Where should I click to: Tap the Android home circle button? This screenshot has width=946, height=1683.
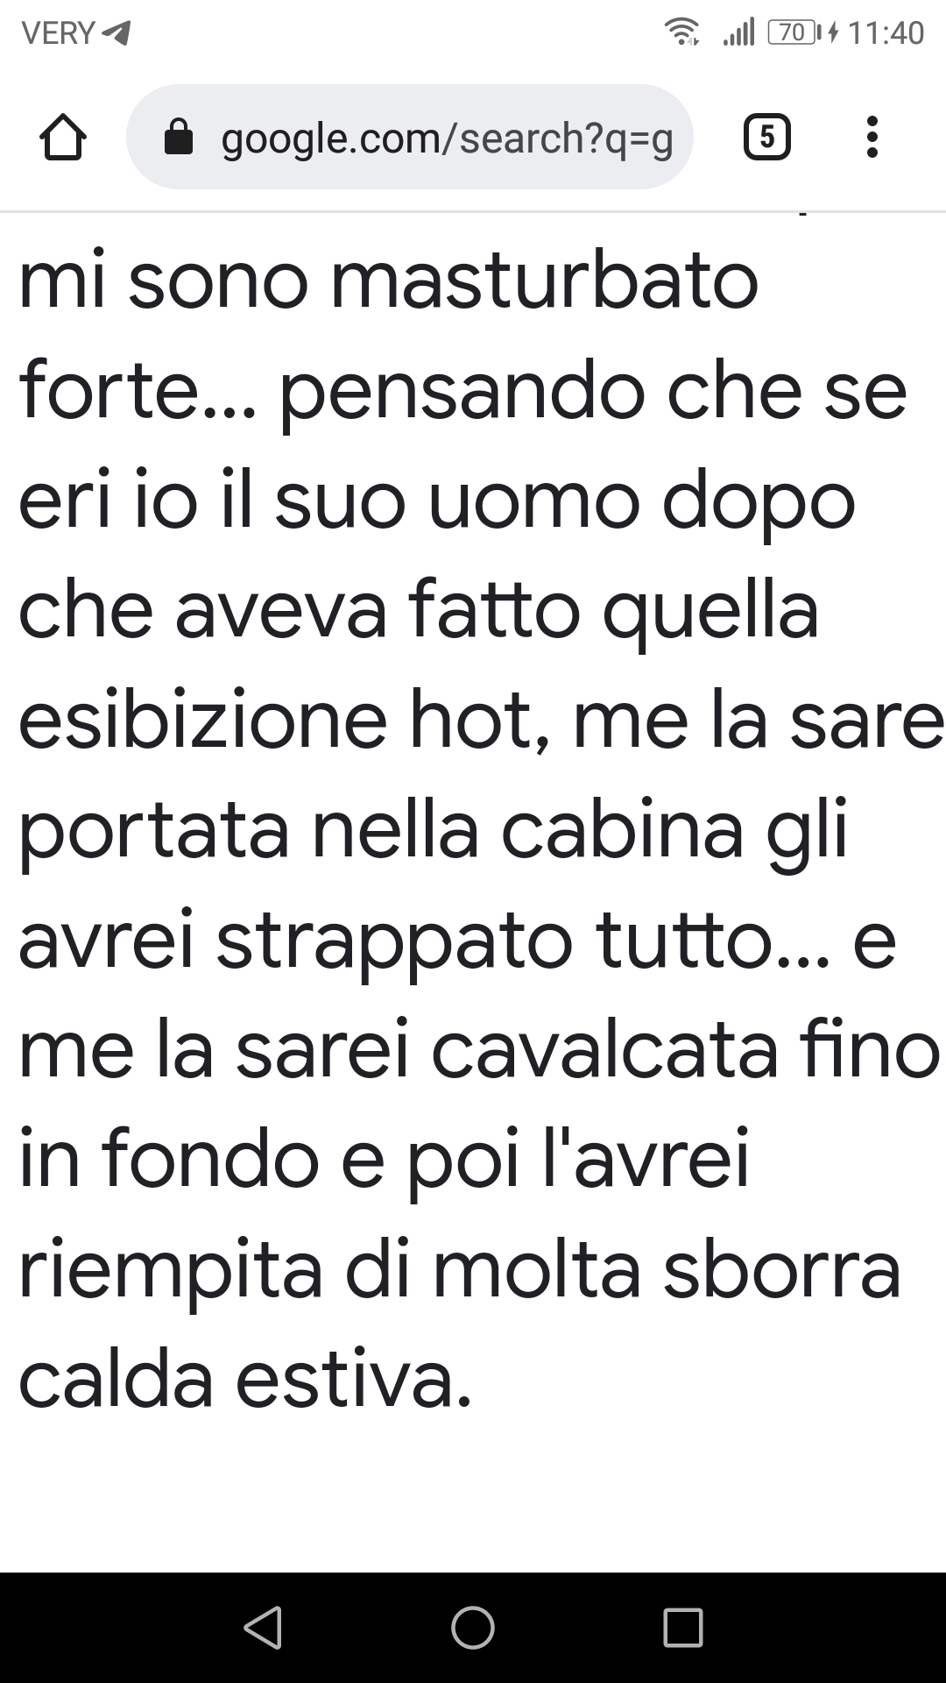pyautogui.click(x=473, y=1628)
